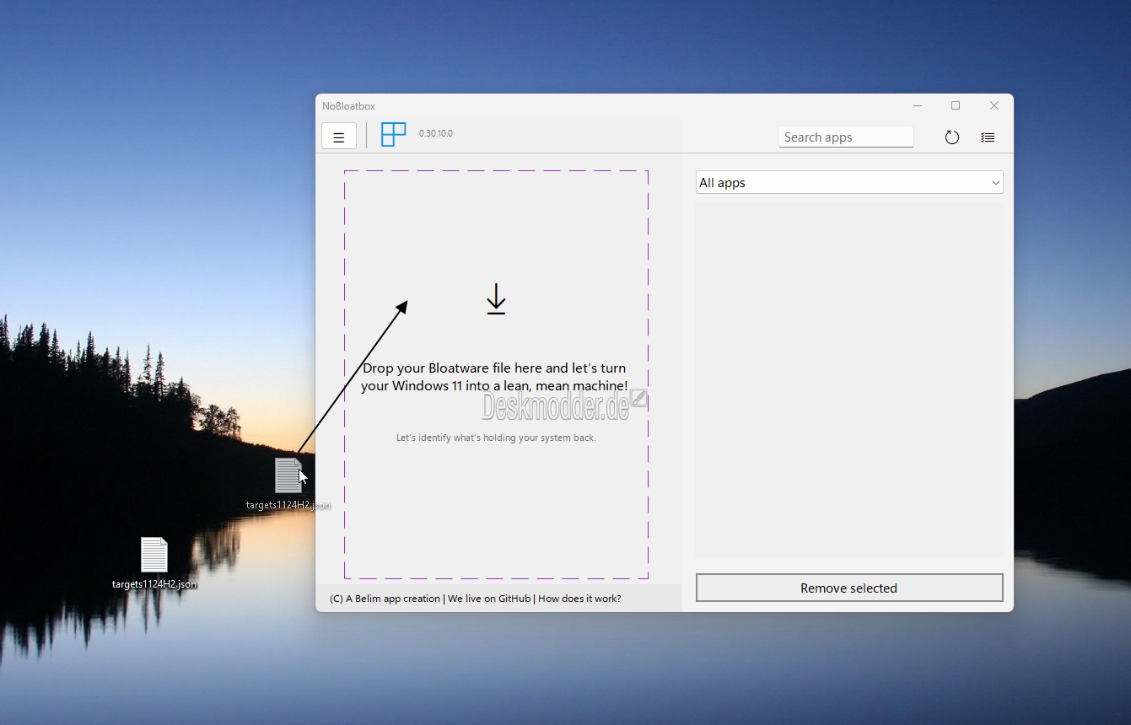
Task: Click the NoBloatbox window title
Action: point(348,106)
